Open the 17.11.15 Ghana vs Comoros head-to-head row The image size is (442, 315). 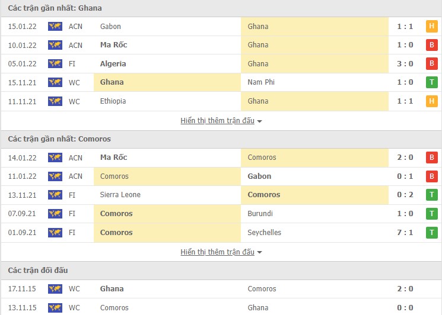pyautogui.click(x=221, y=289)
